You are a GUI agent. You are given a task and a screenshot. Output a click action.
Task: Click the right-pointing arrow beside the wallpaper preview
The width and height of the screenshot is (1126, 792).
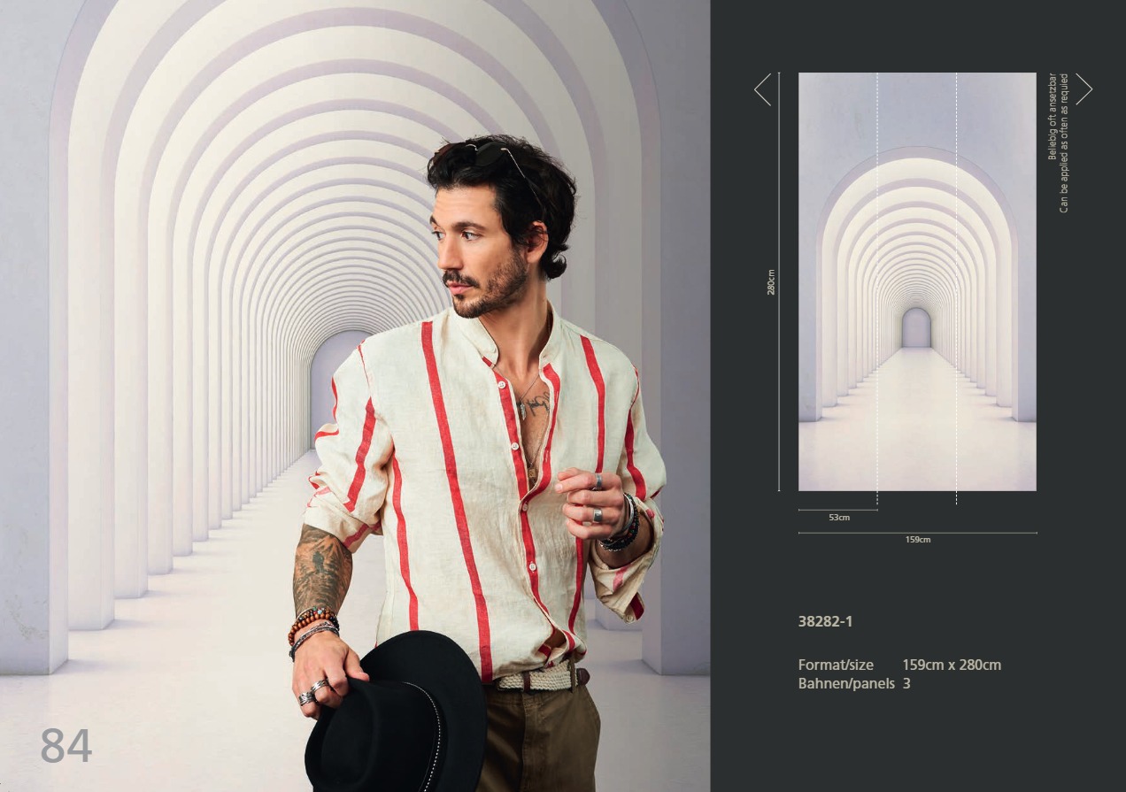(x=1084, y=89)
